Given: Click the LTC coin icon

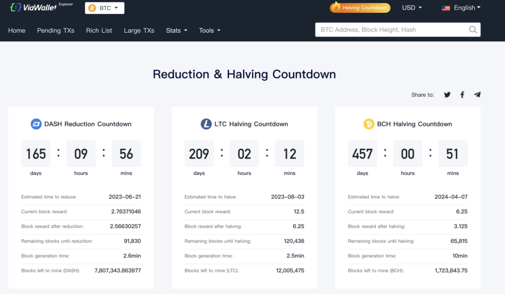Looking at the screenshot, I should pyautogui.click(x=206, y=124).
